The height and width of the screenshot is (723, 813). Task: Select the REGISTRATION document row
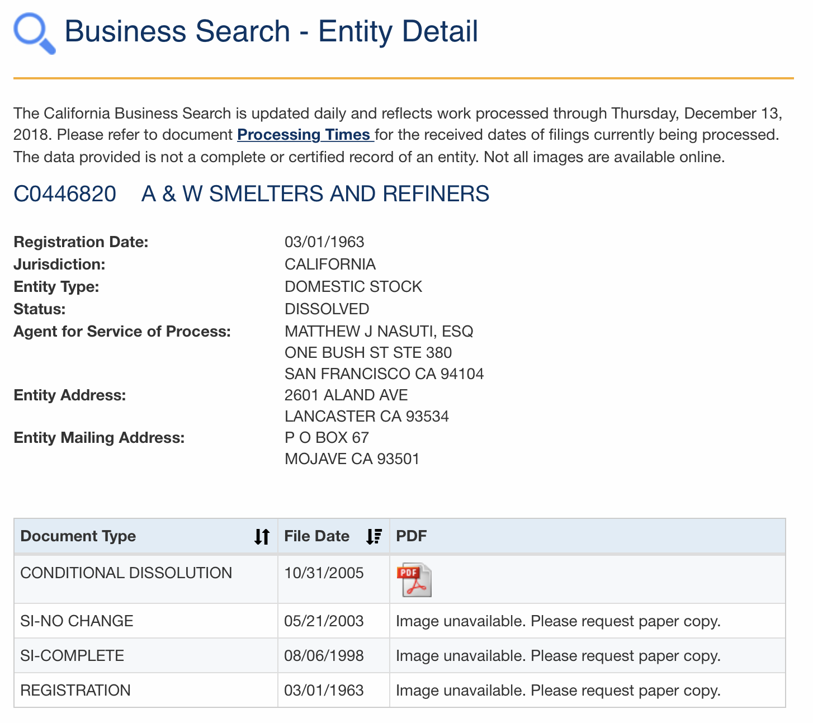click(75, 691)
